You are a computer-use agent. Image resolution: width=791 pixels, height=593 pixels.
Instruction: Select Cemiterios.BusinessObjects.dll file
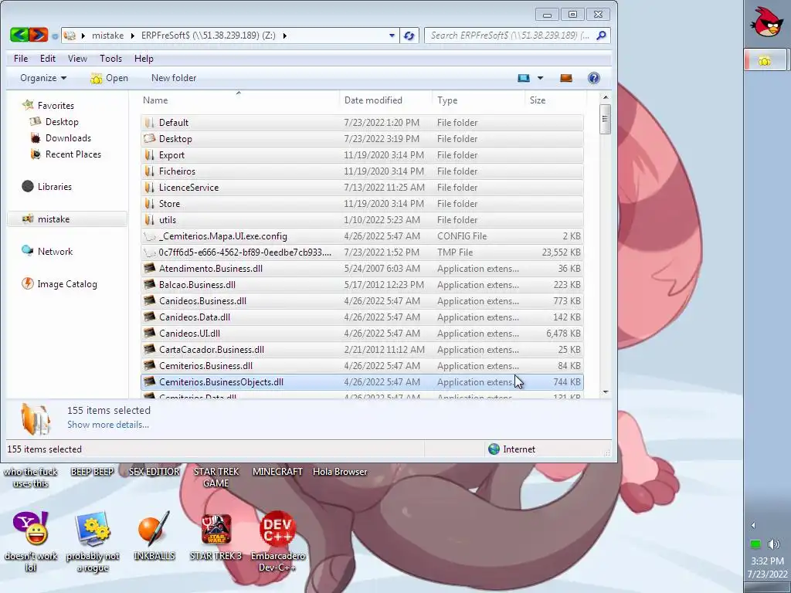[x=362, y=381]
